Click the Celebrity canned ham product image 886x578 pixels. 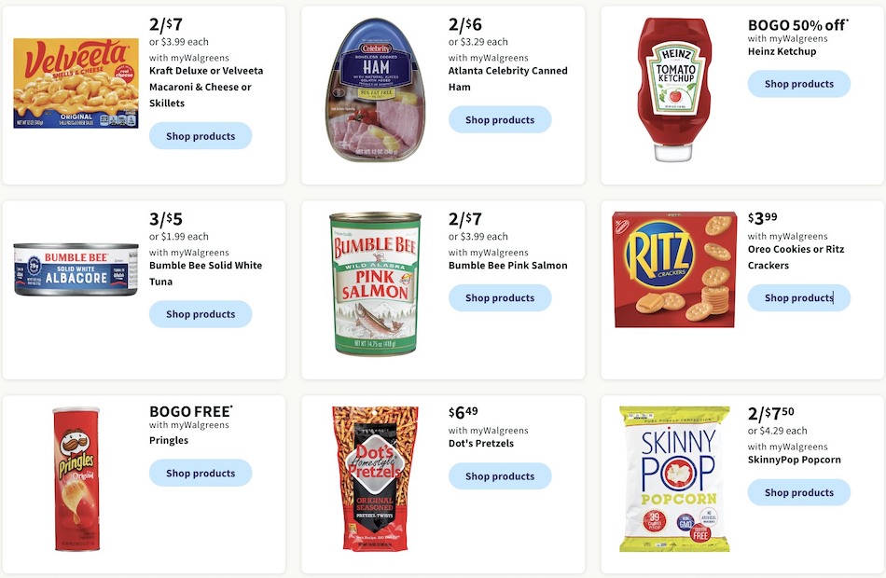(375, 89)
